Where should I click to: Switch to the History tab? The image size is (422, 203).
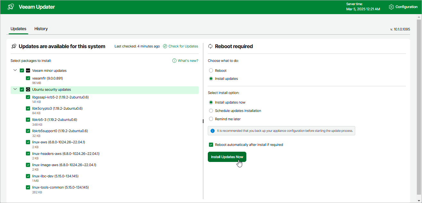click(x=41, y=29)
